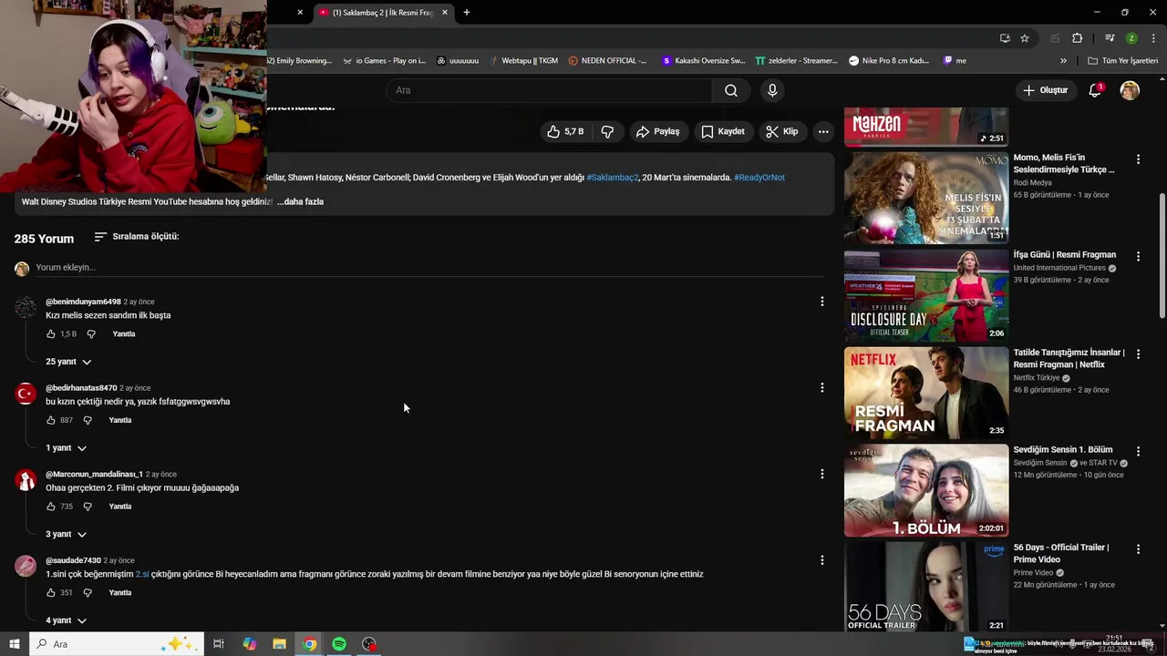Open the Webtapu || TKGM bookmark

click(x=522, y=61)
